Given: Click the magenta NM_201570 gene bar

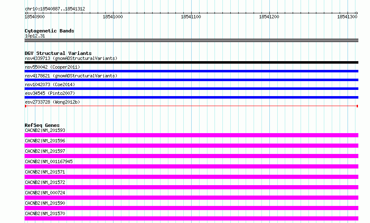Looking at the screenshot, I should (x=191, y=218).
